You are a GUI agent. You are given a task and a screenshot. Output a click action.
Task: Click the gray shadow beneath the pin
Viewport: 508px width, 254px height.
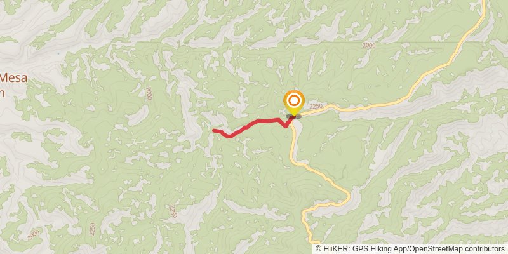pyautogui.click(x=293, y=116)
